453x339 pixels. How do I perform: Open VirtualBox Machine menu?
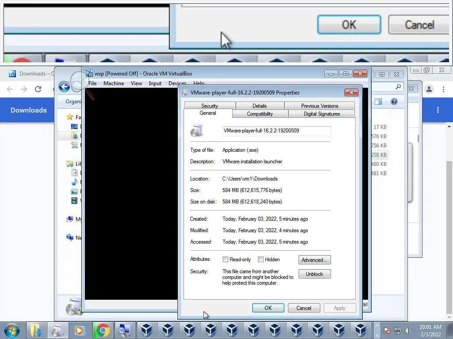[x=114, y=83]
